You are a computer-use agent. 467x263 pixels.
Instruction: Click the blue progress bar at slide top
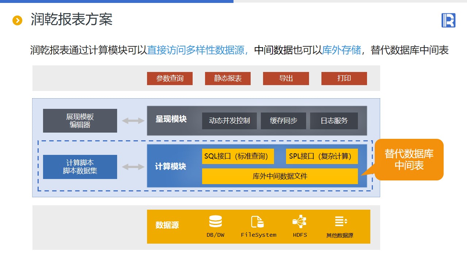click(117, 1)
